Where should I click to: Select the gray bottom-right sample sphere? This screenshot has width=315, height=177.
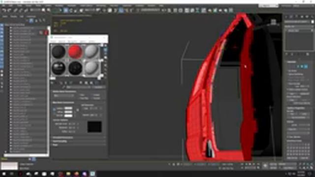click(x=92, y=68)
